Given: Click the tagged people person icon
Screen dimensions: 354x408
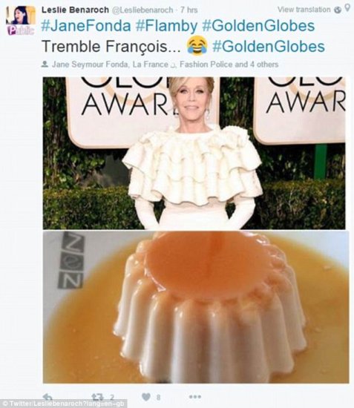Looking at the screenshot, I should point(45,64).
